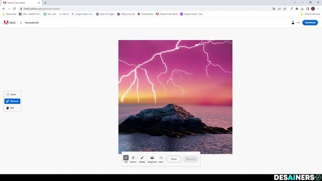Image resolution: width=322 pixels, height=181 pixels.
Task: Click the Generative fill title text
Action: click(x=31, y=23)
